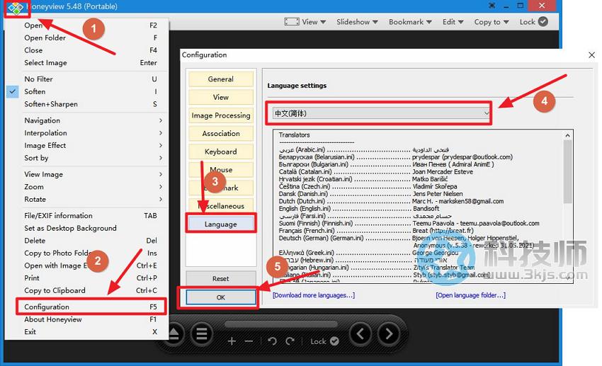The height and width of the screenshot is (366, 602).
Task: Click the stretch icon beside View
Action: pyautogui.click(x=292, y=22)
